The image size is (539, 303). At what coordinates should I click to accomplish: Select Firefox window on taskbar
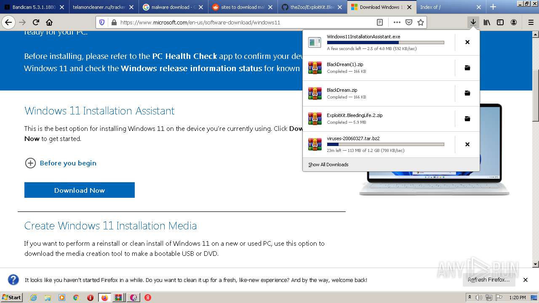(104, 298)
